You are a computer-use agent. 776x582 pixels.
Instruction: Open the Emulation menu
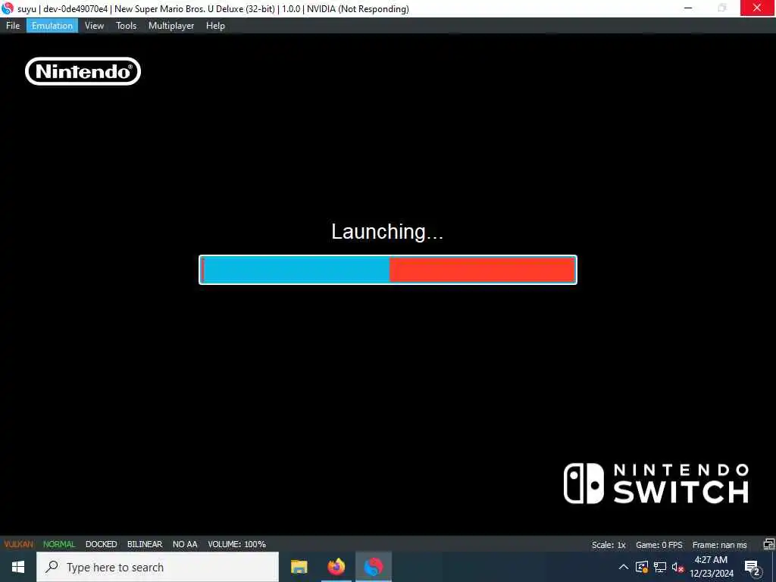pyautogui.click(x=52, y=26)
